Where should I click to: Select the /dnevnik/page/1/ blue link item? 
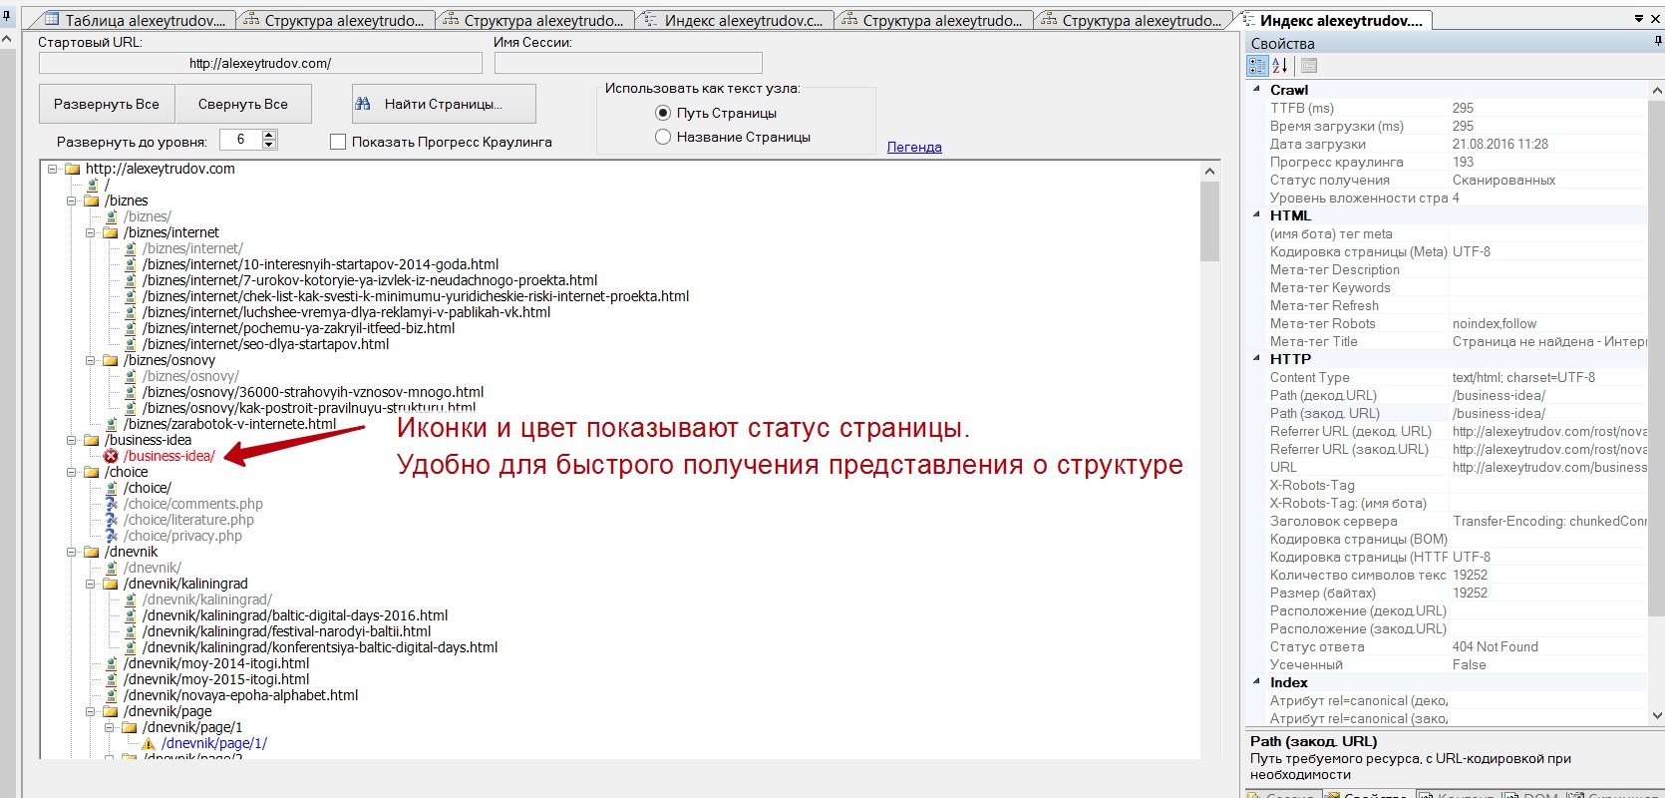tap(214, 743)
